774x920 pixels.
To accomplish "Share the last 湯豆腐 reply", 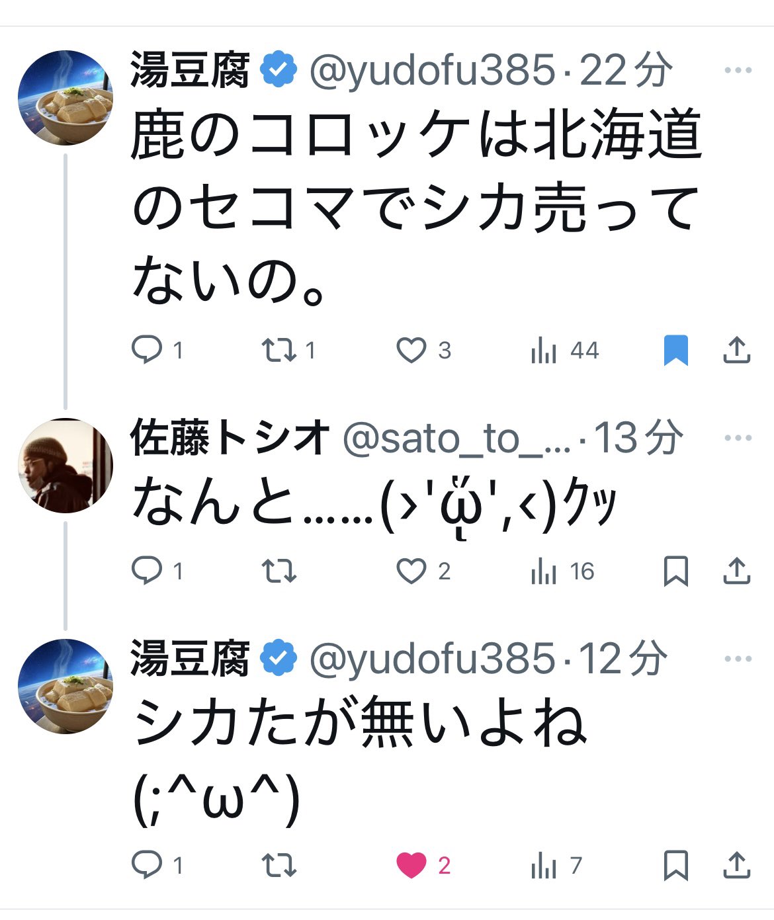I will tap(736, 865).
